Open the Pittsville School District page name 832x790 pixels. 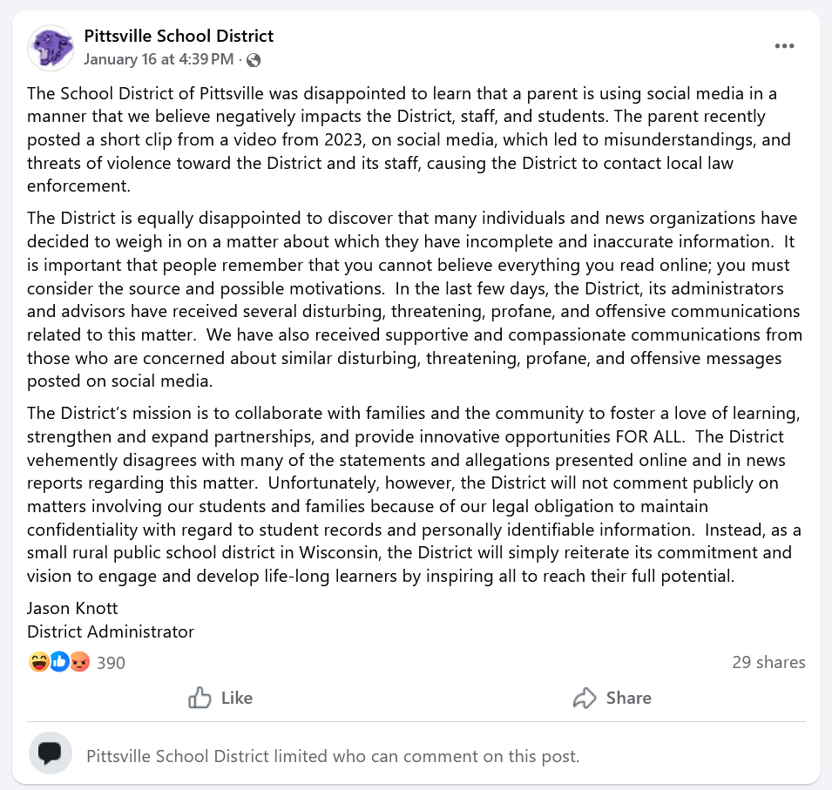point(179,36)
